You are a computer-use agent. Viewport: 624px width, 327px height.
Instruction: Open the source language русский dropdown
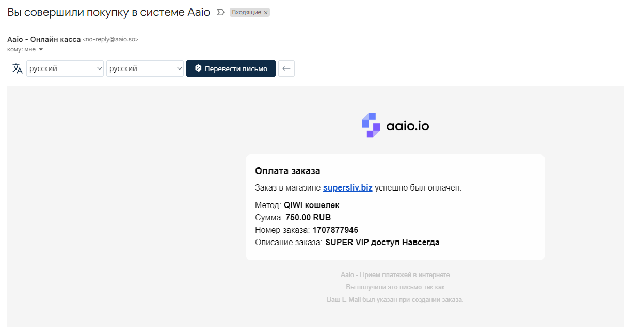65,68
